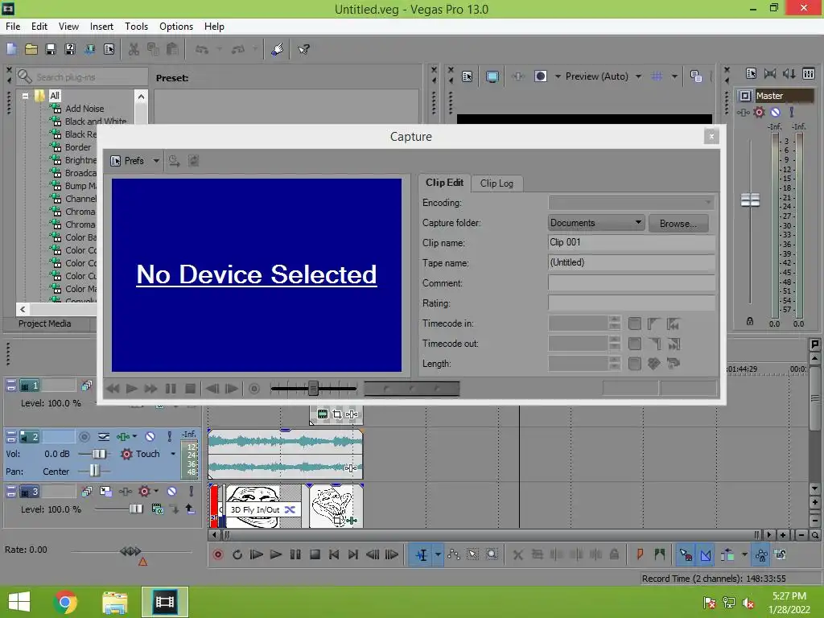Select Normal edit tool in timeline toolbar
The height and width of the screenshot is (618, 824).
422,554
